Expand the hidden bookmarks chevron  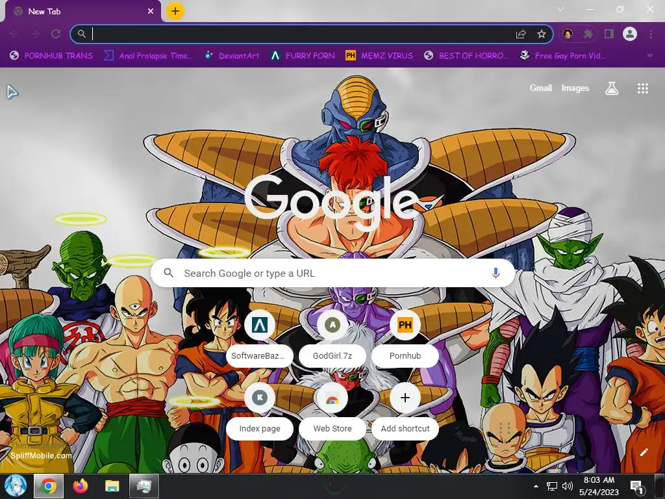click(x=649, y=55)
